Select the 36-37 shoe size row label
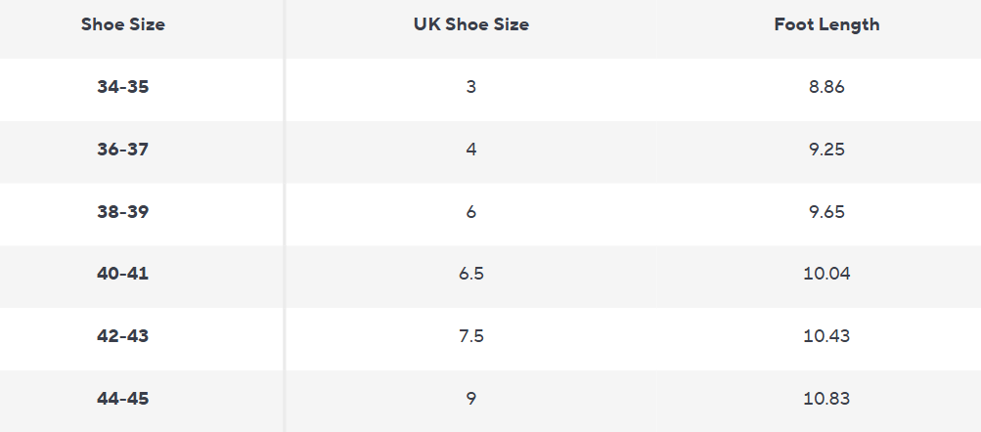The image size is (981, 432). (123, 150)
